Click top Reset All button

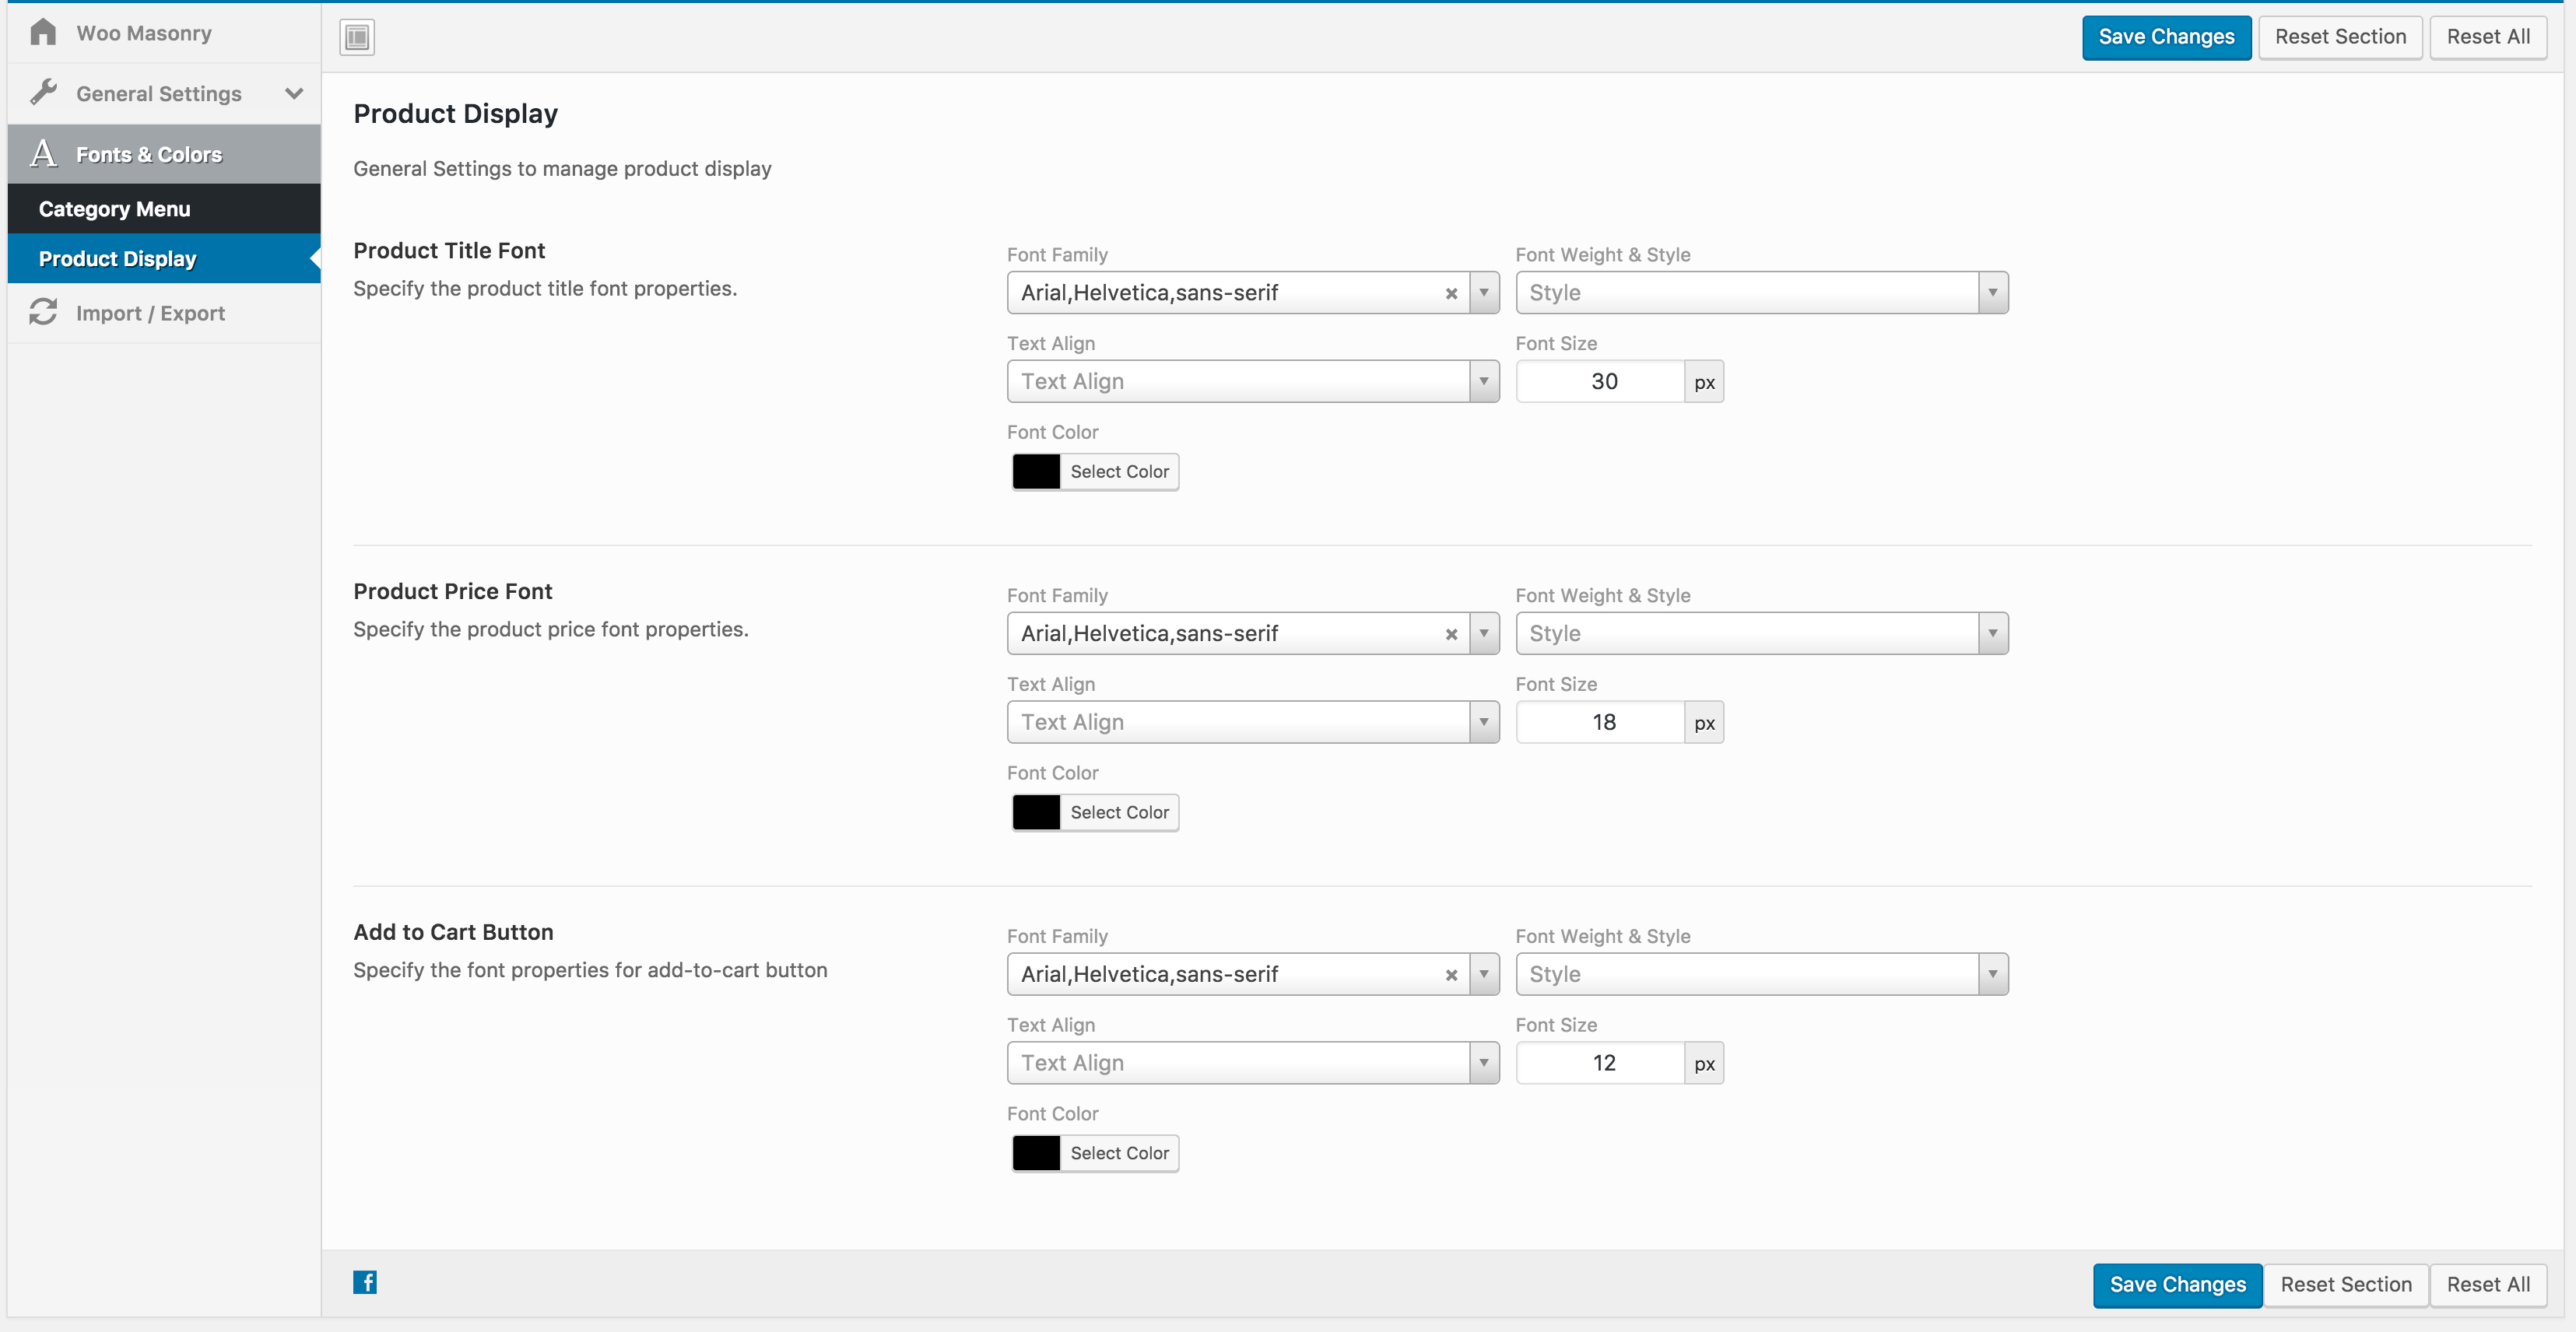(x=2488, y=37)
